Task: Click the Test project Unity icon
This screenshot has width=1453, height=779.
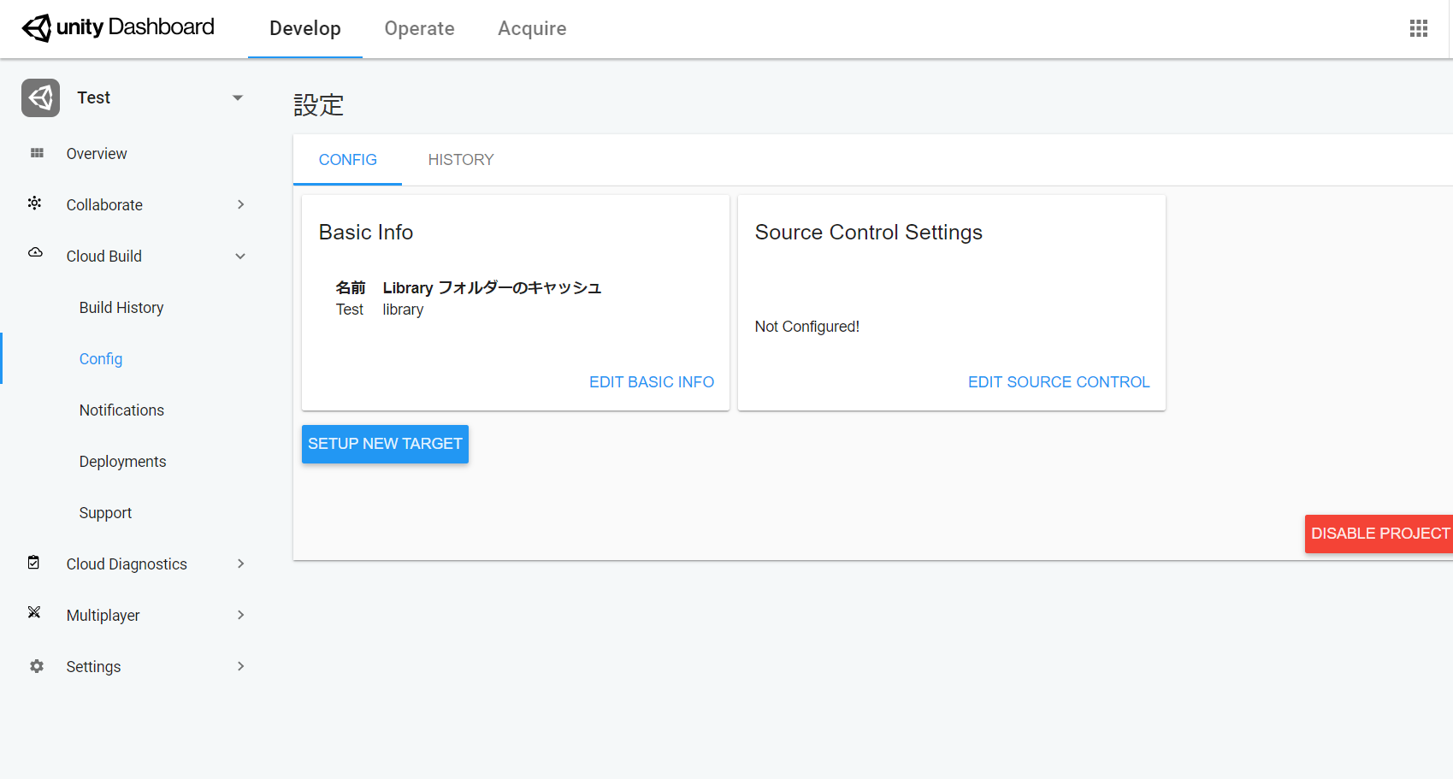Action: 40,97
